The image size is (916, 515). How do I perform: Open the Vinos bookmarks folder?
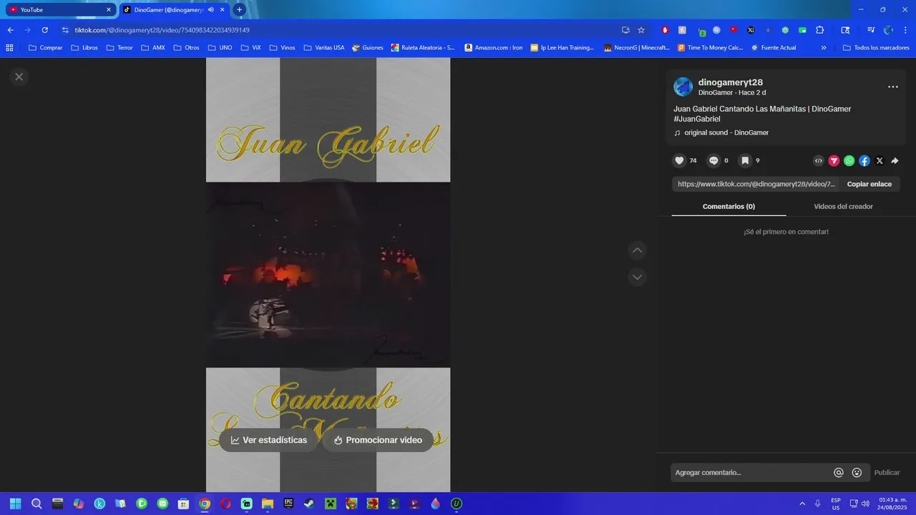(282, 48)
